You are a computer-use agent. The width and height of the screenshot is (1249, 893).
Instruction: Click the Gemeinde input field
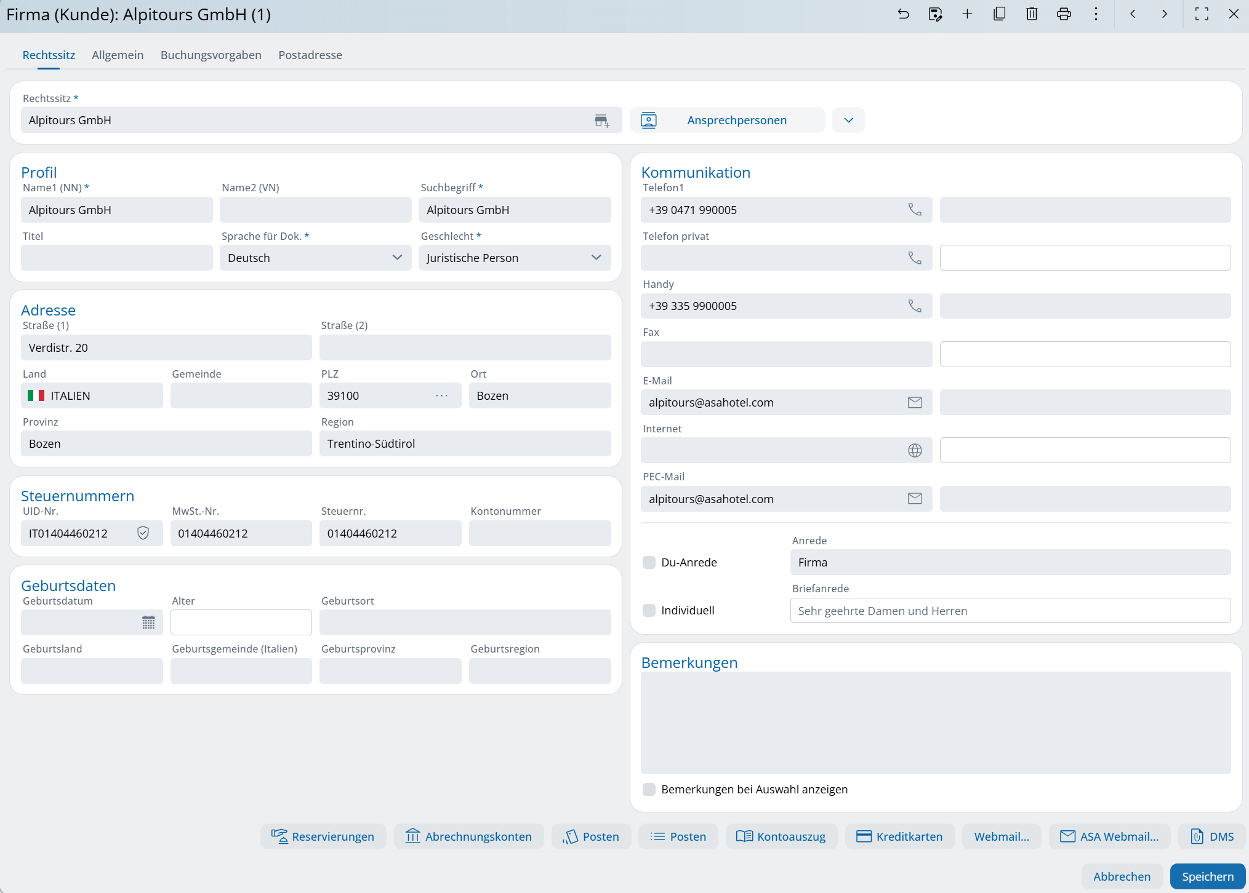241,395
